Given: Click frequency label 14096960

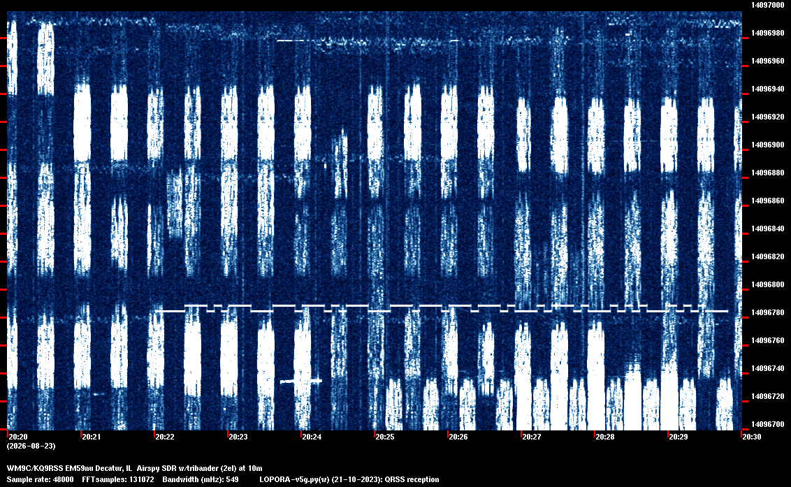Looking at the screenshot, I should [x=767, y=61].
